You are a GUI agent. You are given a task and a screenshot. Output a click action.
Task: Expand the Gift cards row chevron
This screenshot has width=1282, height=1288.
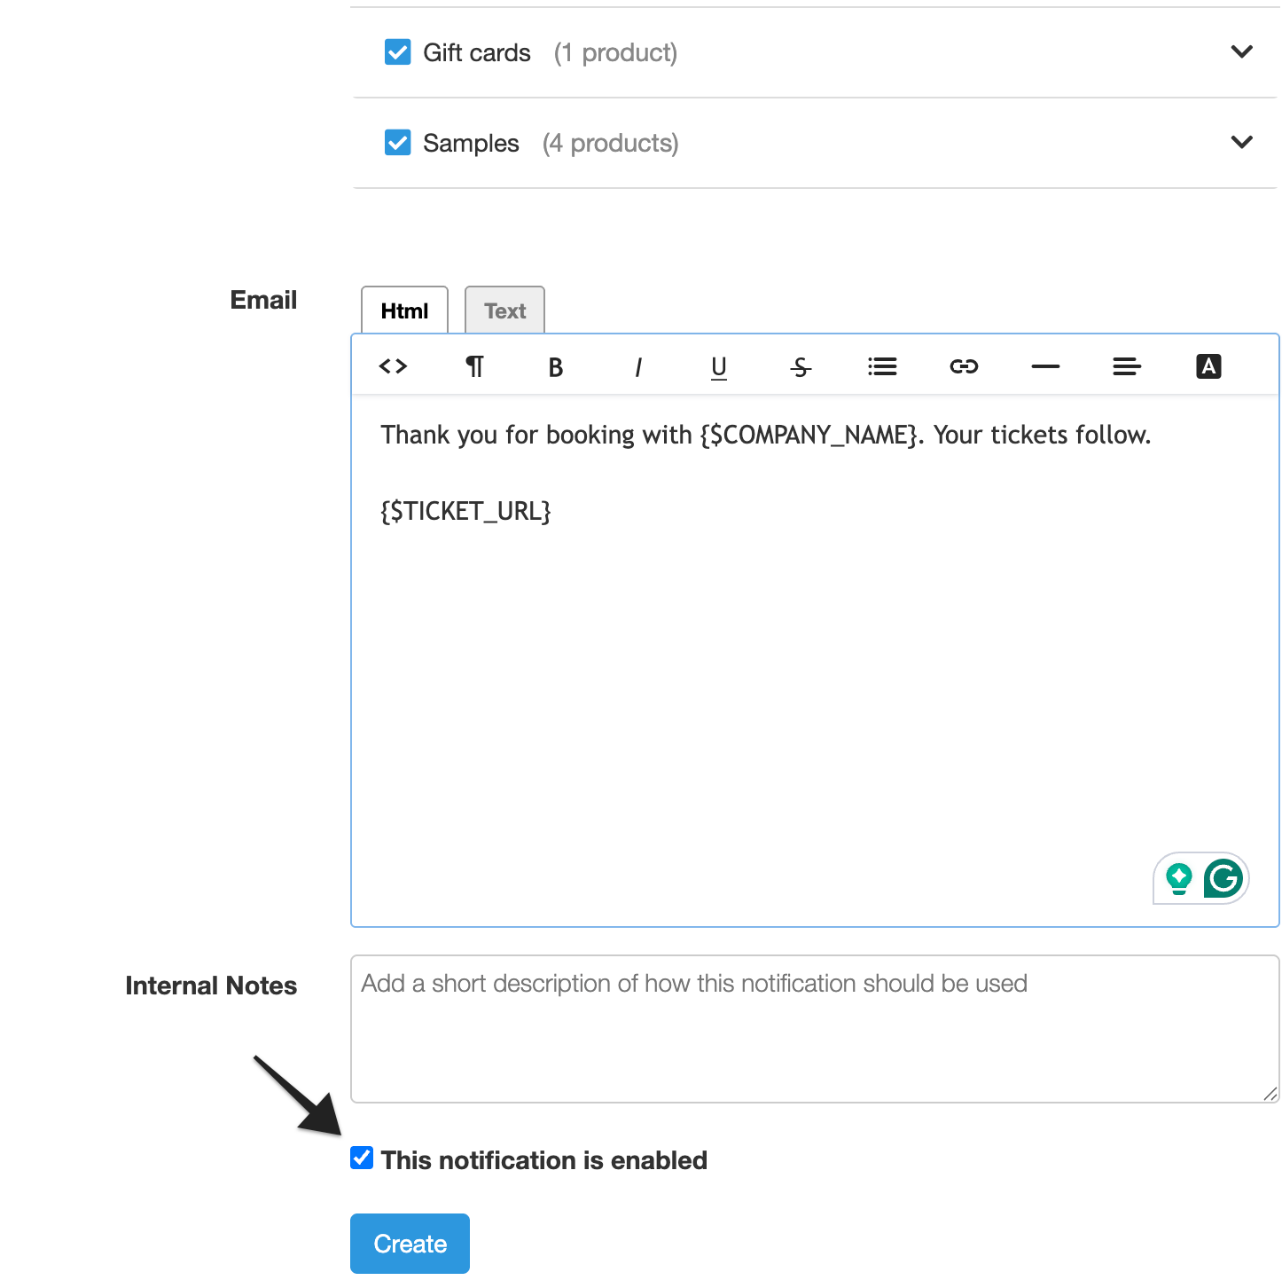[1242, 51]
